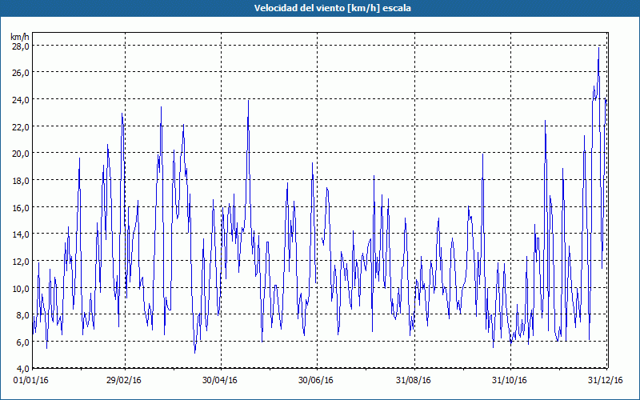The image size is (640, 400).
Task: Click the 4,0 y-axis label
Action: pyautogui.click(x=22, y=369)
